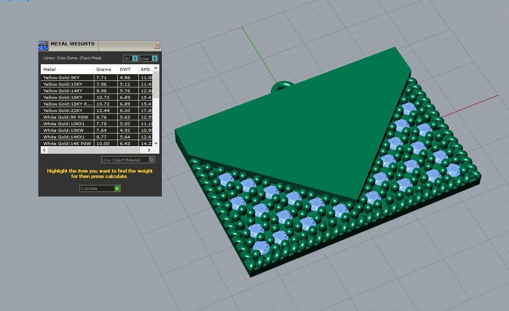This screenshot has width=509, height=311.
Task: Click the SPG column header
Action: coord(145,69)
